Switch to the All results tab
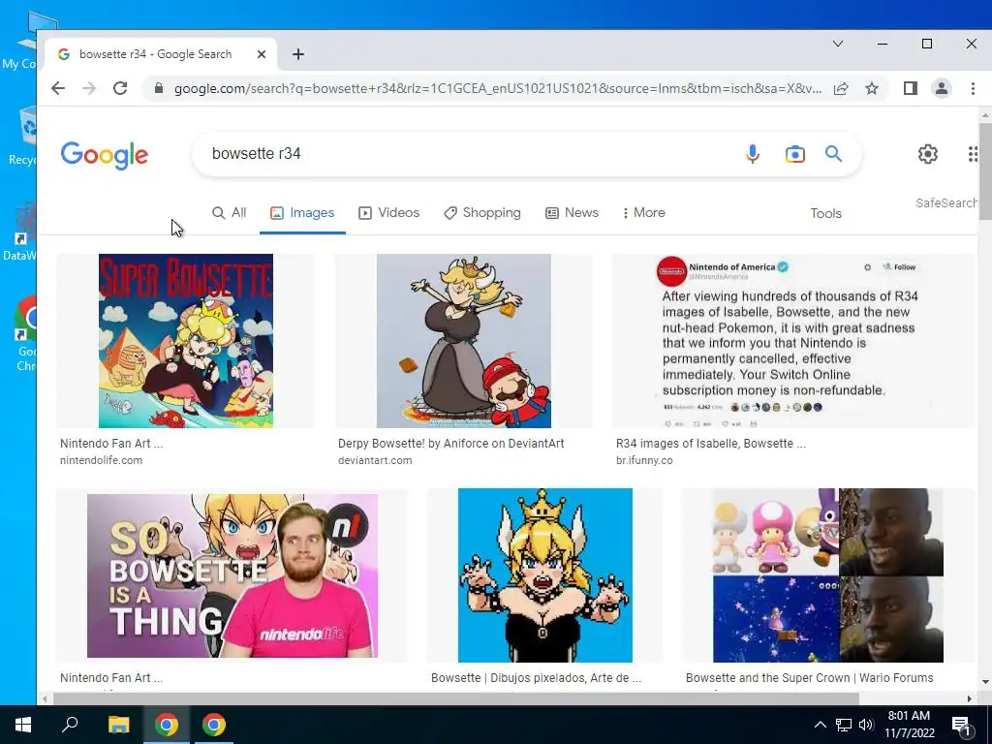The width and height of the screenshot is (992, 744). [x=229, y=212]
